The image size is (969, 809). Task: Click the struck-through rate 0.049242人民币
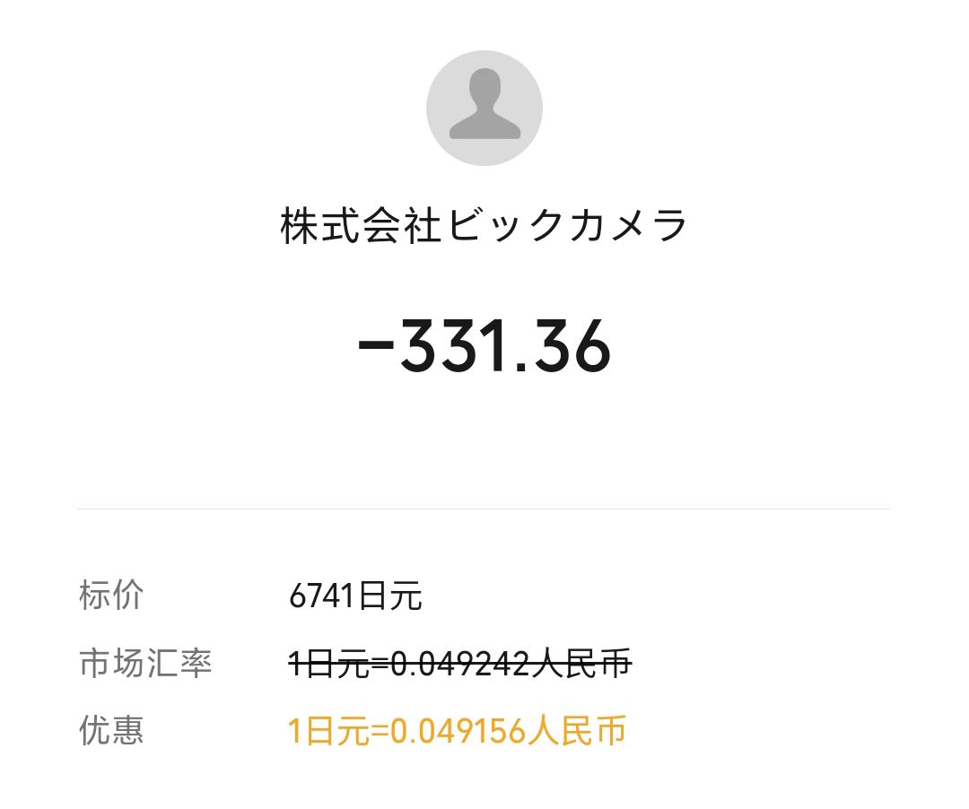pyautogui.click(x=511, y=664)
